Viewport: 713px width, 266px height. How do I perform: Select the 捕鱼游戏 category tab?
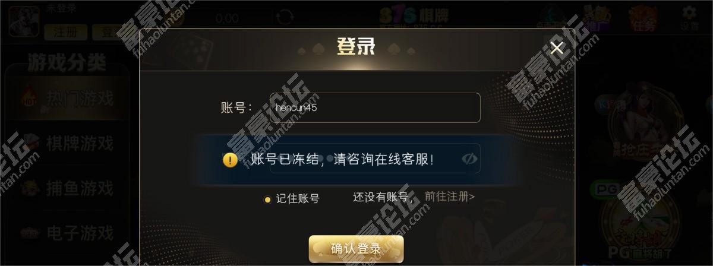(67, 188)
